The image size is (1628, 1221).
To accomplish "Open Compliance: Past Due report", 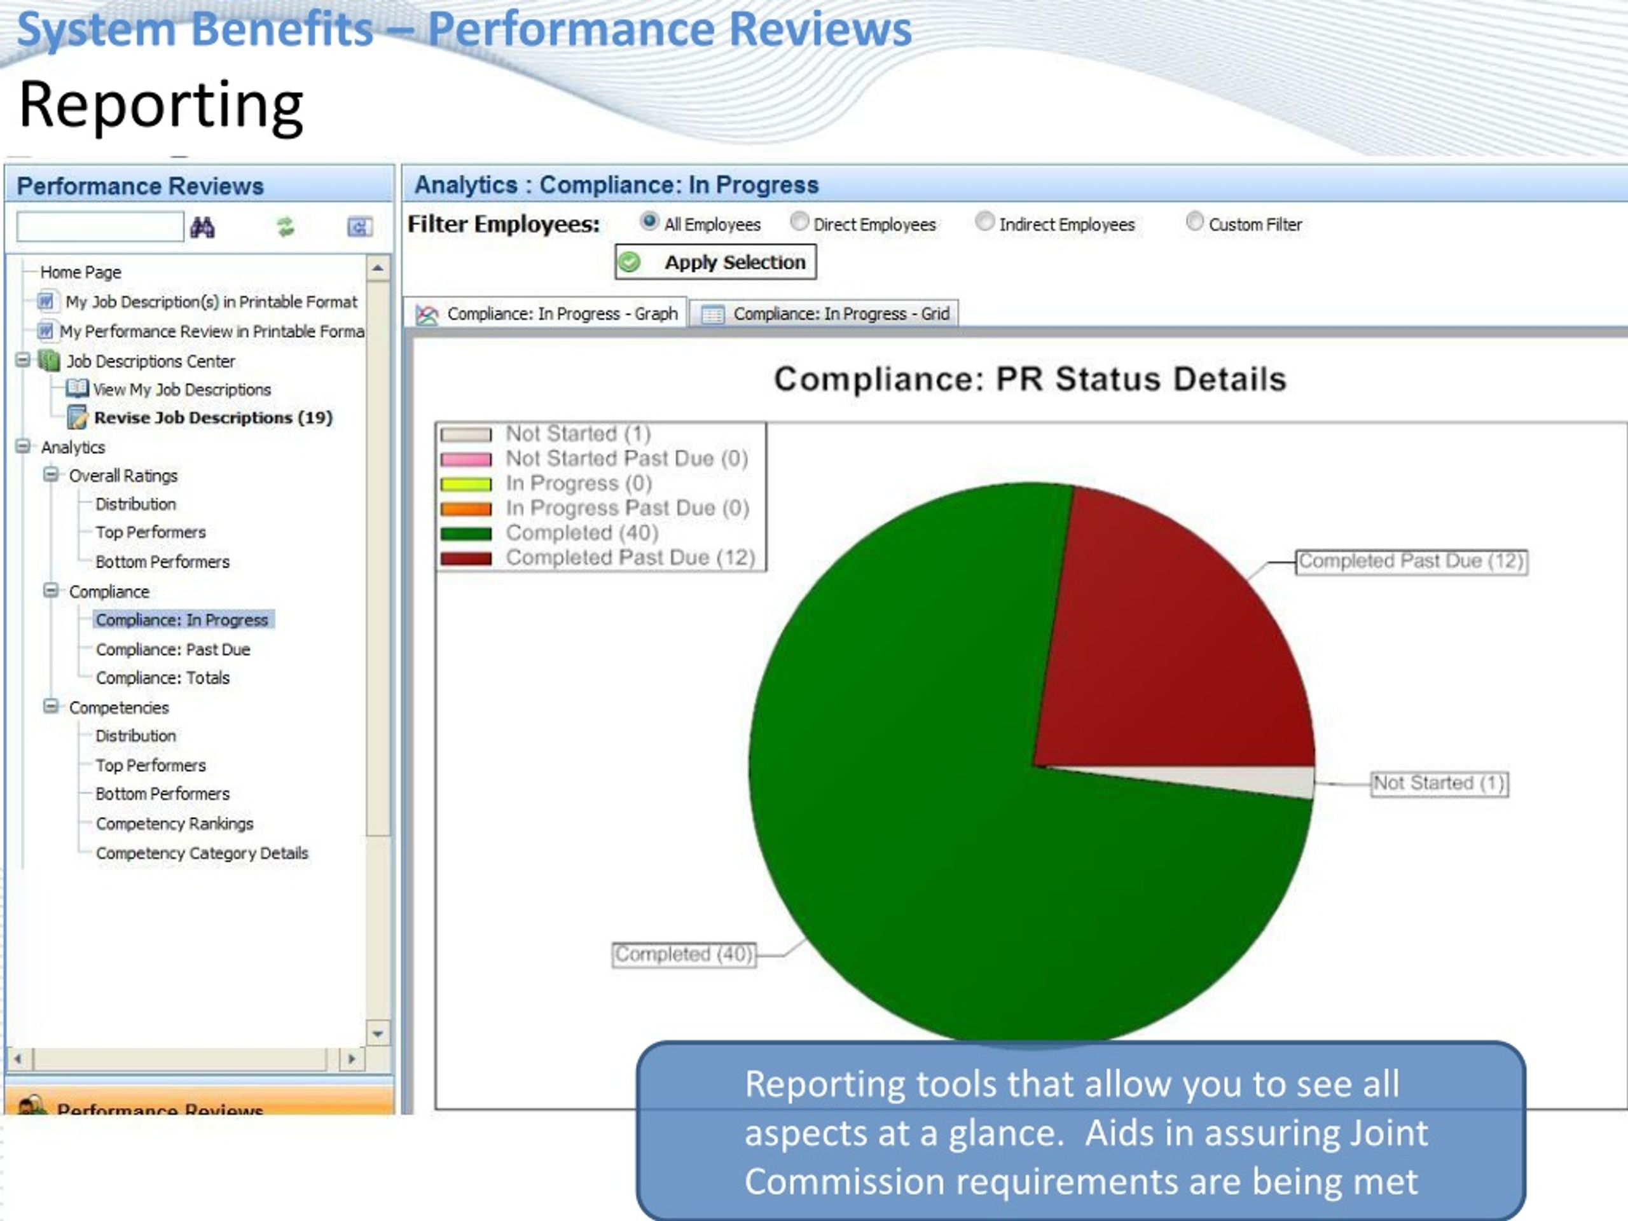I will 173,650.
